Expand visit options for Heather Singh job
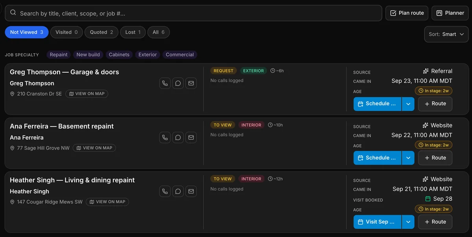 [408, 222]
